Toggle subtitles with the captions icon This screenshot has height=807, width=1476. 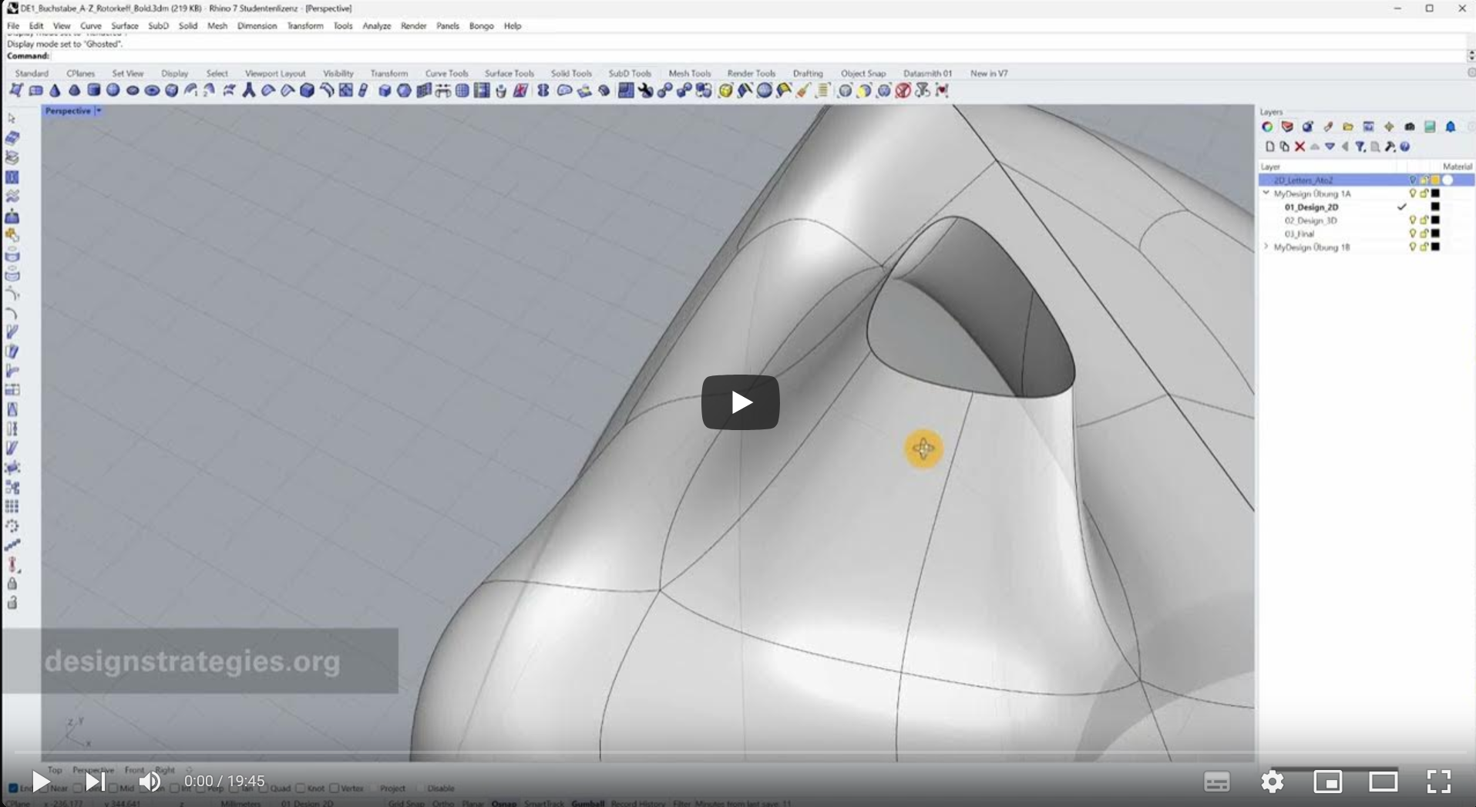pos(1216,782)
